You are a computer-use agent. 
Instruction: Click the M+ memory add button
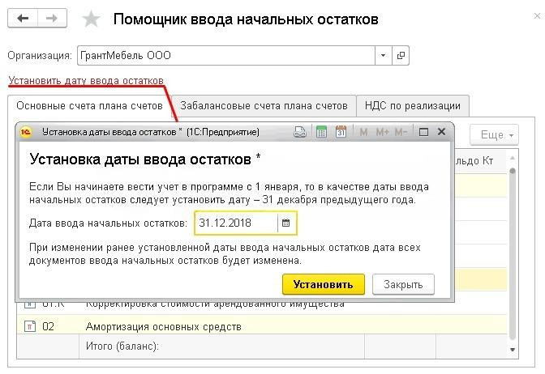pos(382,132)
